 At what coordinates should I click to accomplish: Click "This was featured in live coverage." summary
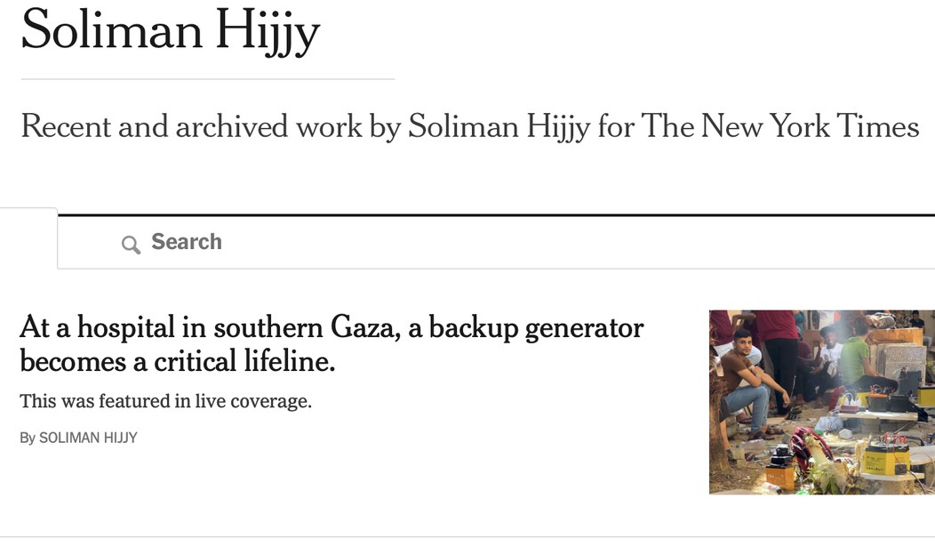(x=165, y=401)
